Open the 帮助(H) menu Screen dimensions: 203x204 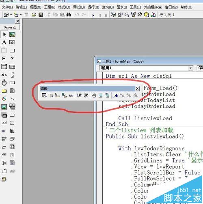(x=186, y=7)
